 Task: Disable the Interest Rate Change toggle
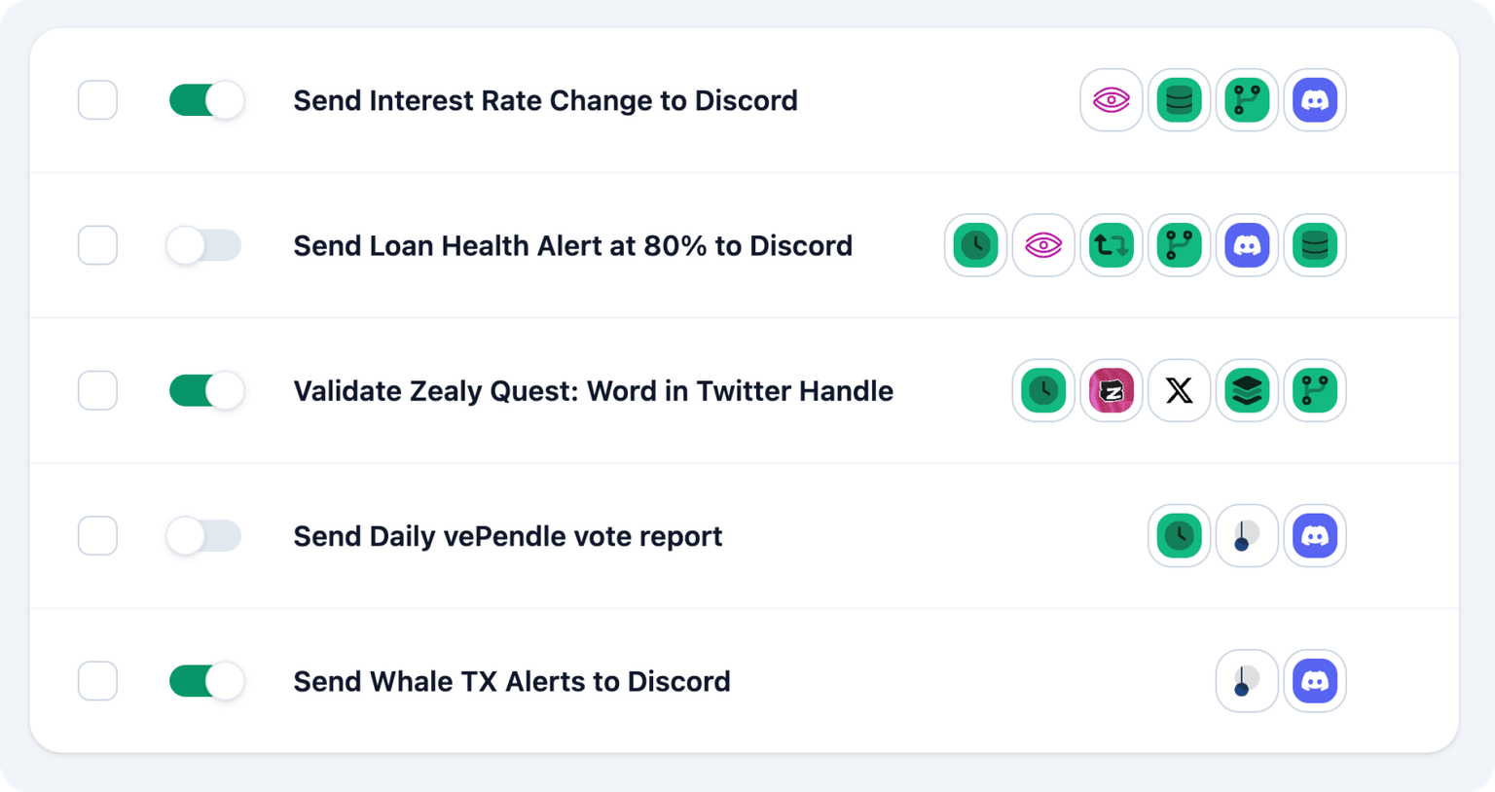pos(205,100)
